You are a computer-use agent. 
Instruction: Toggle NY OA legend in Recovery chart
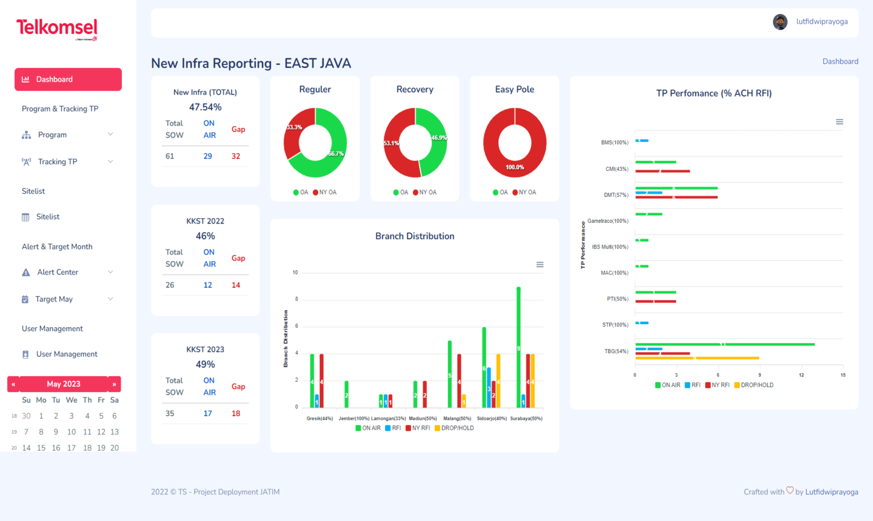click(424, 193)
